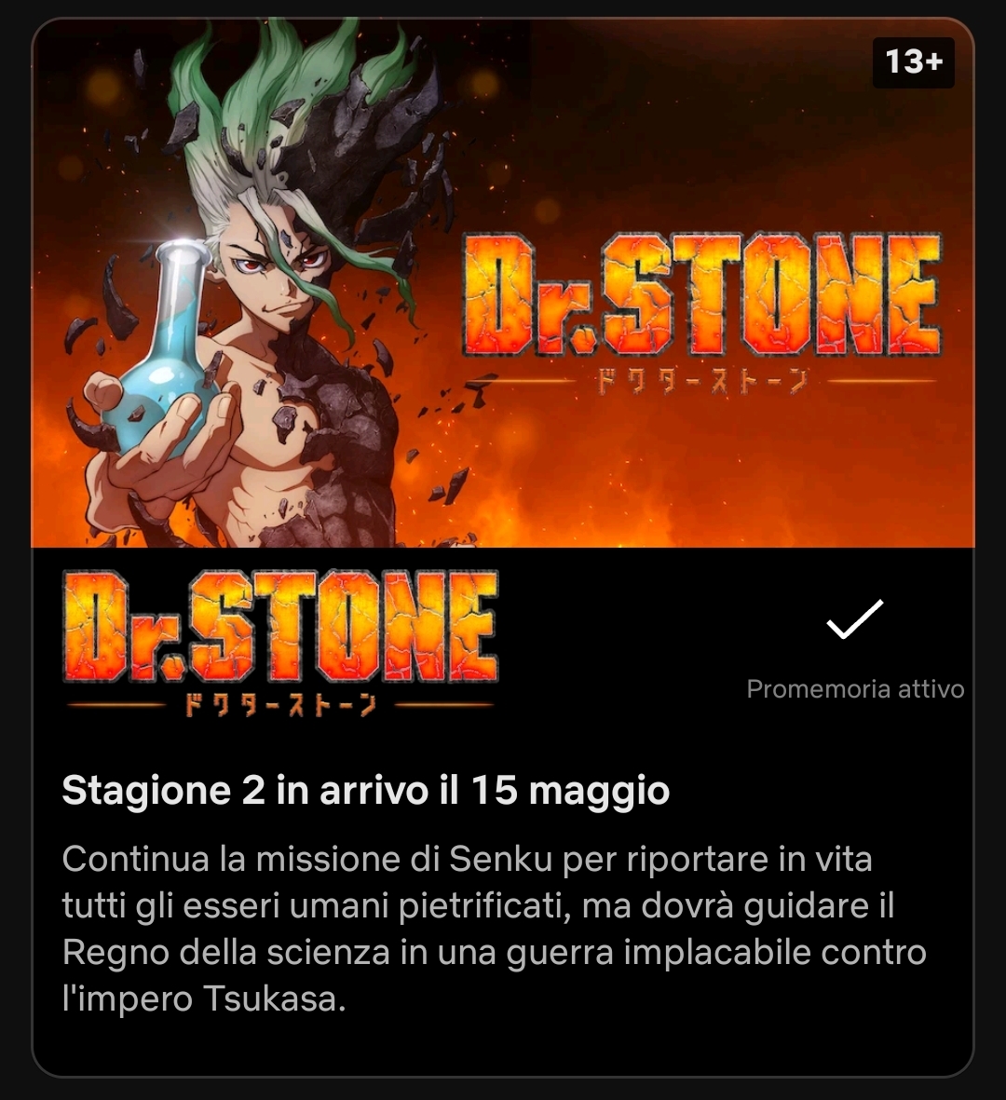Click the 13+ age rating badge
Screen dimensions: 1006x1100
pyautogui.click(x=914, y=62)
